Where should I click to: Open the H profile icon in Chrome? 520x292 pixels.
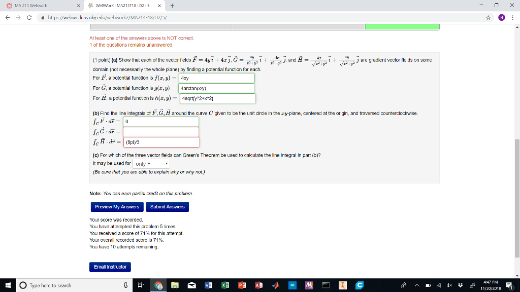pyautogui.click(x=502, y=16)
